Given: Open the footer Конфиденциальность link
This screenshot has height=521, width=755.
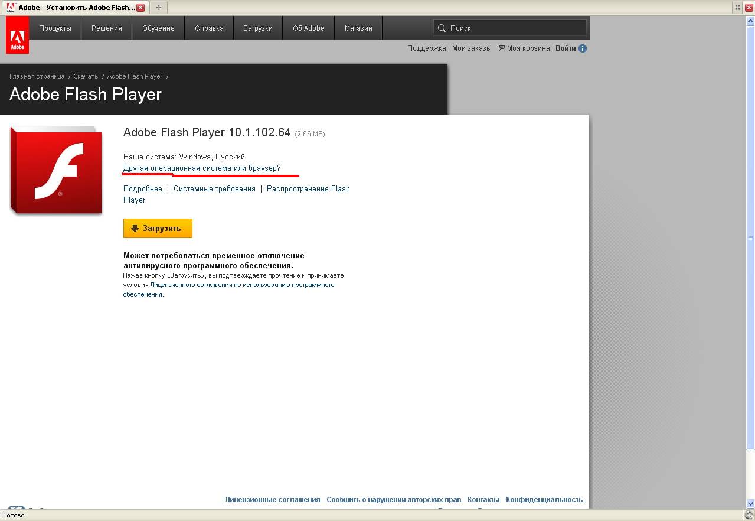Looking at the screenshot, I should (x=544, y=500).
